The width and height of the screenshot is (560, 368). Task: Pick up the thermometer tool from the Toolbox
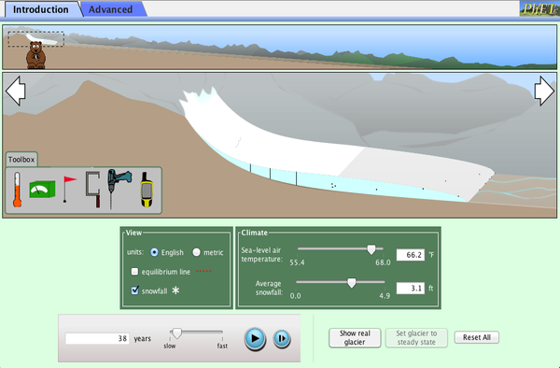pos(17,190)
